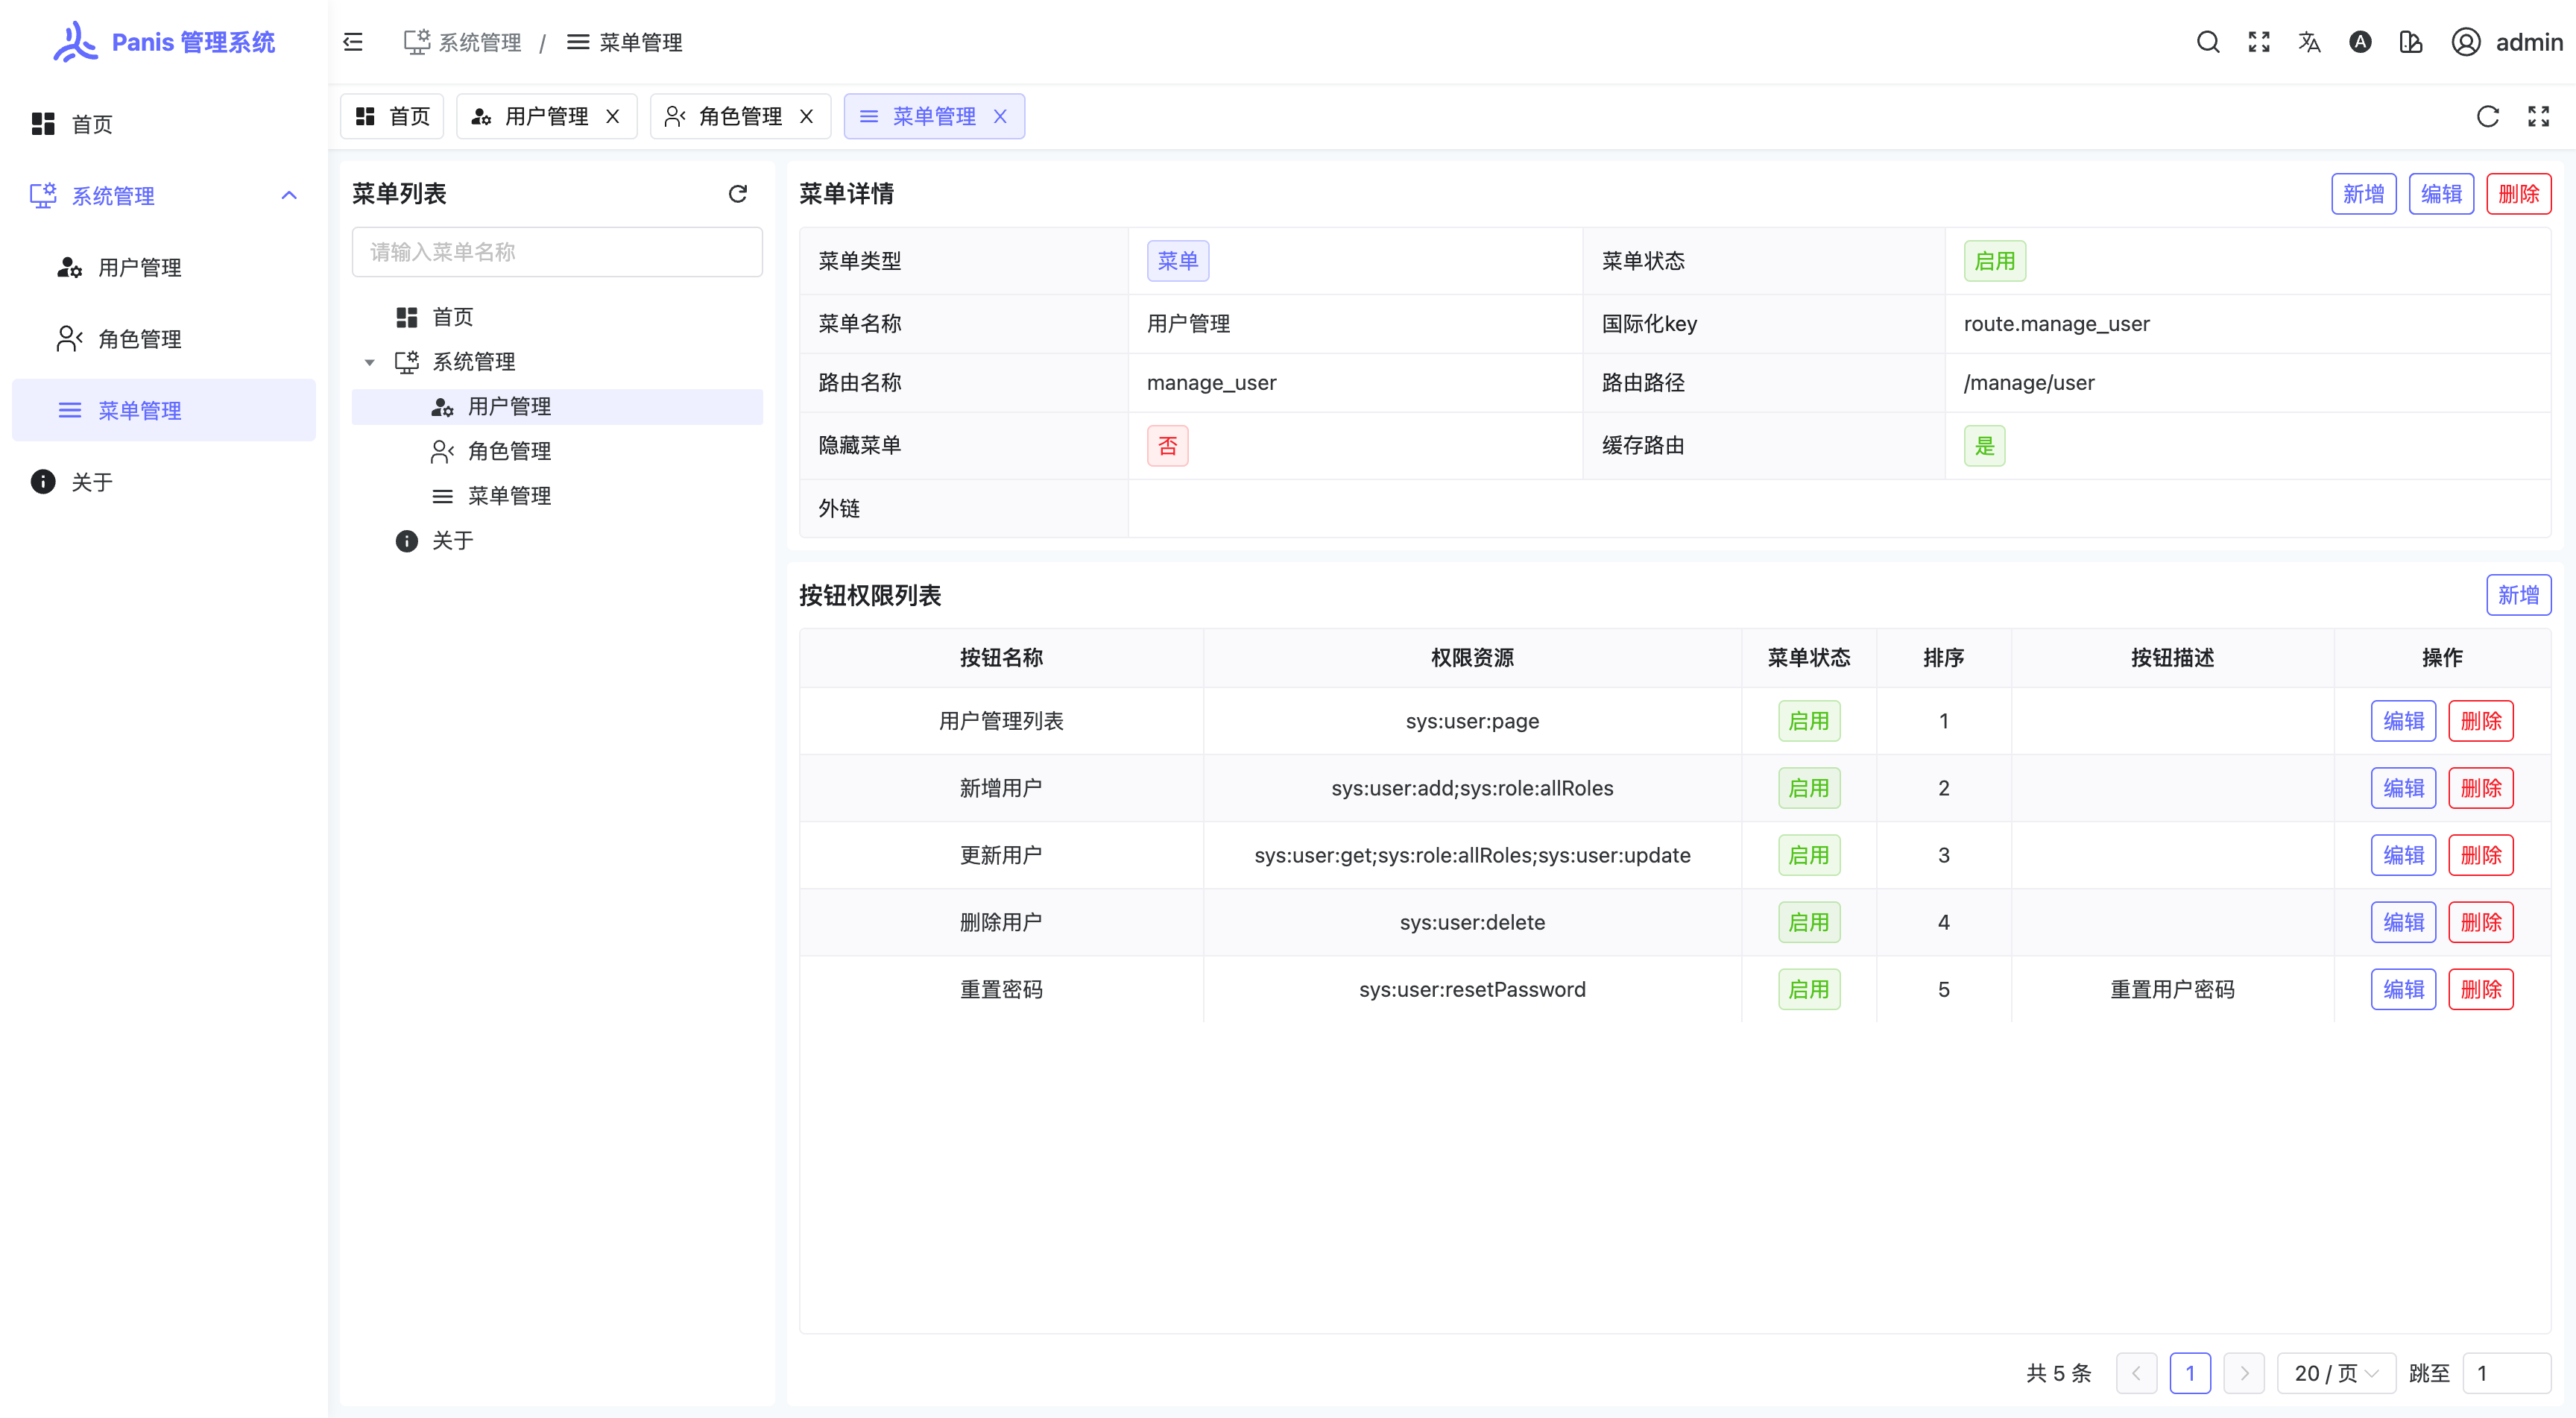This screenshot has height=1418, width=2576.
Task: Select 角色管理 in the menu tree
Action: [509, 451]
